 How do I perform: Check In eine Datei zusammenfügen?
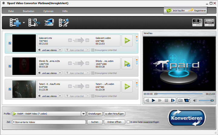[128, 122]
